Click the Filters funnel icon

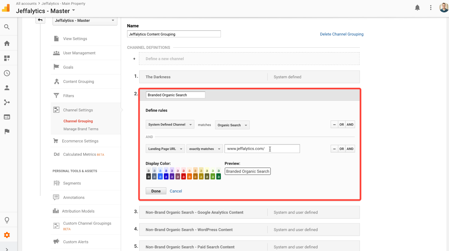coord(56,96)
